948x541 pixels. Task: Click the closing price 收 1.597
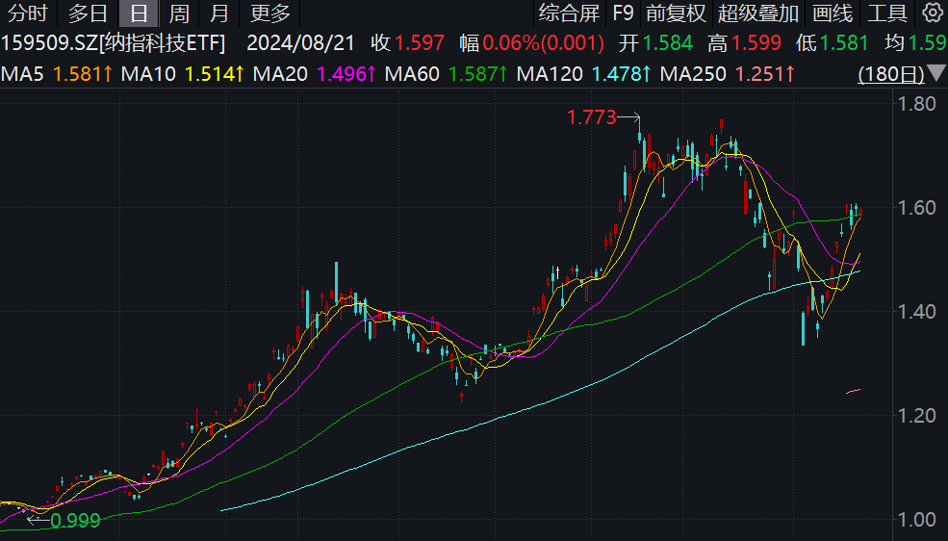pyautogui.click(x=407, y=43)
